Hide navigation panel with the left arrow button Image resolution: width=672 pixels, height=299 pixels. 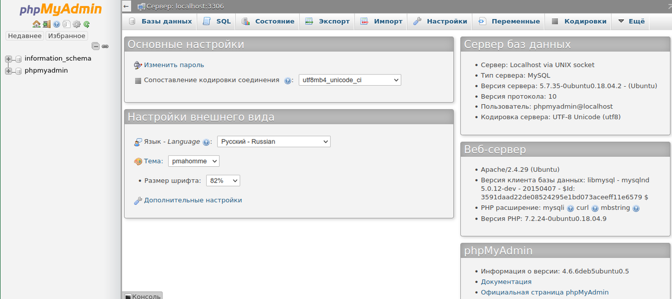127,6
